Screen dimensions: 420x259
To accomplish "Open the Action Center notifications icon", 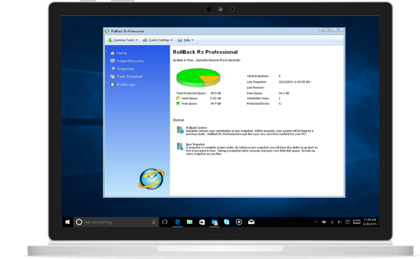I will (x=348, y=222).
